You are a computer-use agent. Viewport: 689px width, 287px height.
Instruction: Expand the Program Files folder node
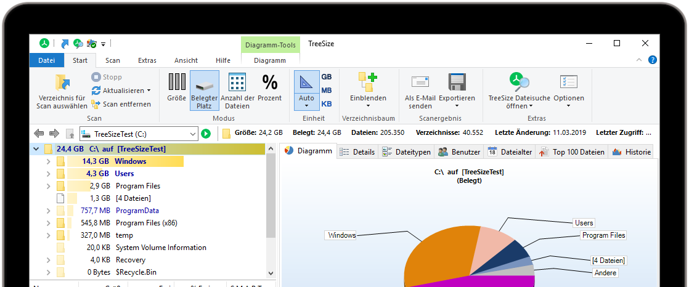point(48,186)
